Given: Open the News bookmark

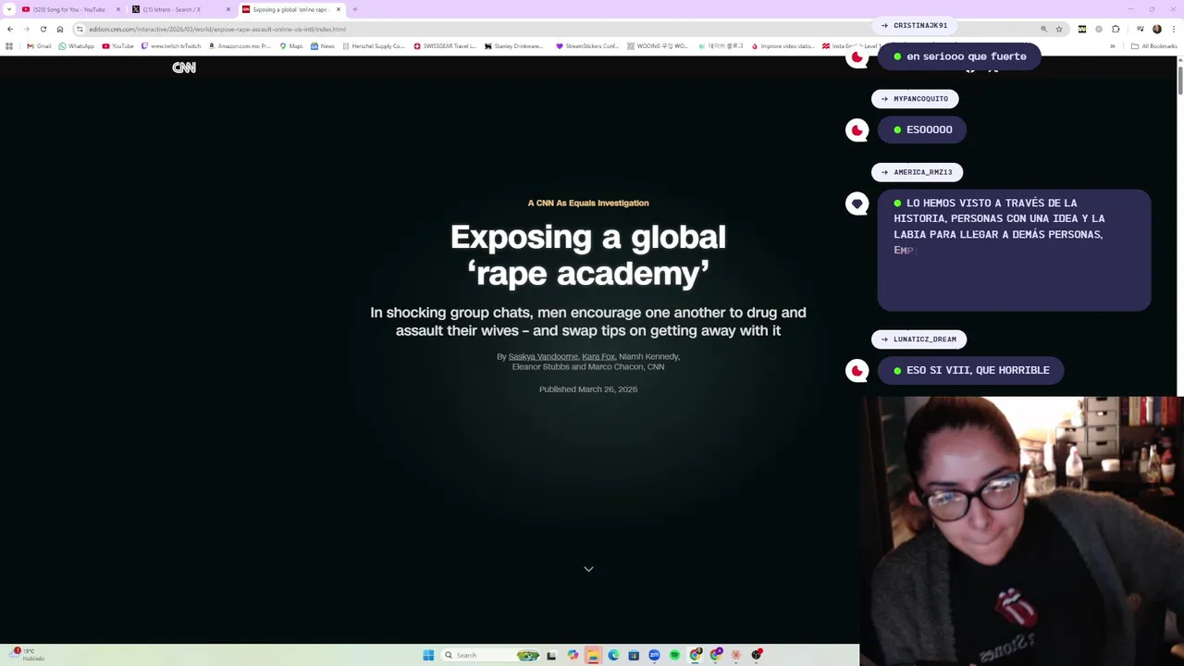Looking at the screenshot, I should (x=323, y=45).
